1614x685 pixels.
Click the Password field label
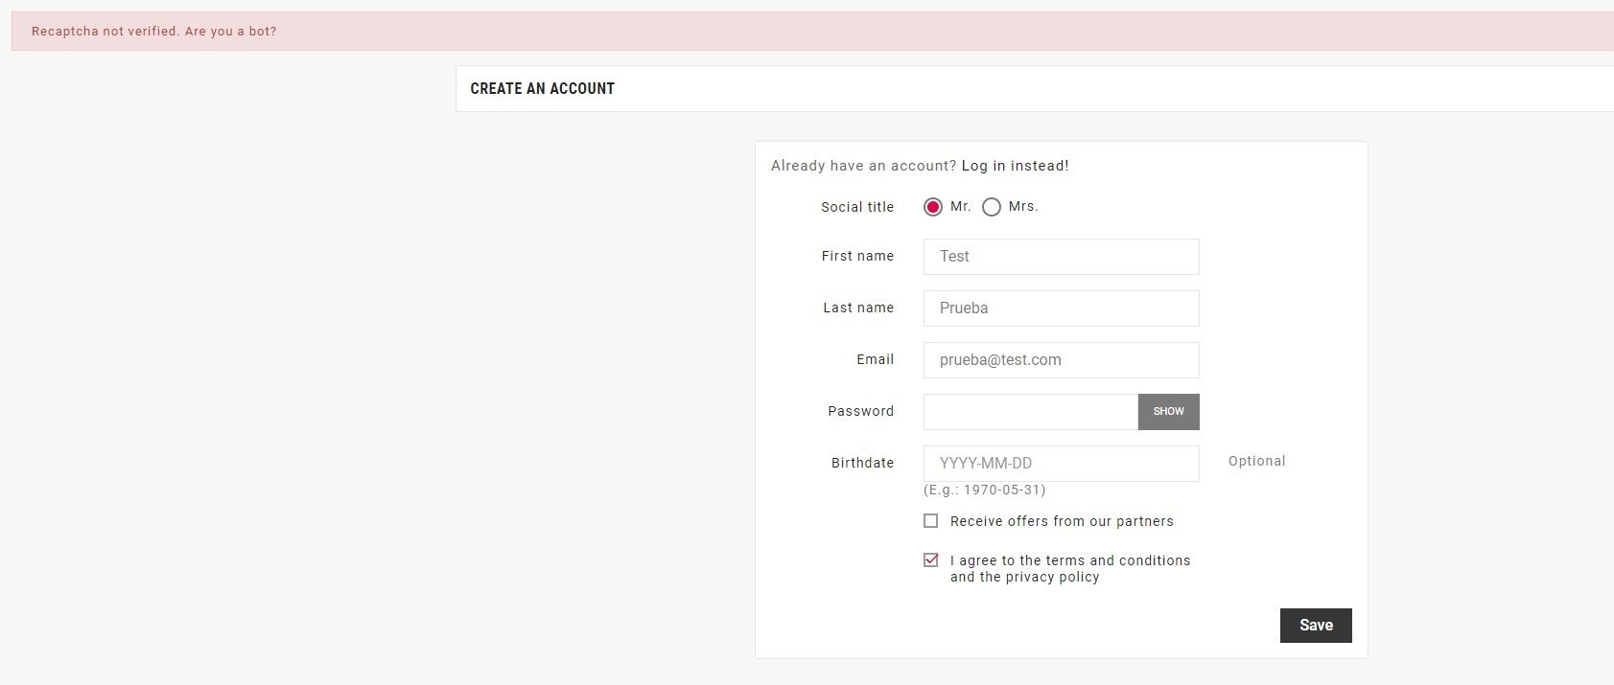tap(860, 411)
